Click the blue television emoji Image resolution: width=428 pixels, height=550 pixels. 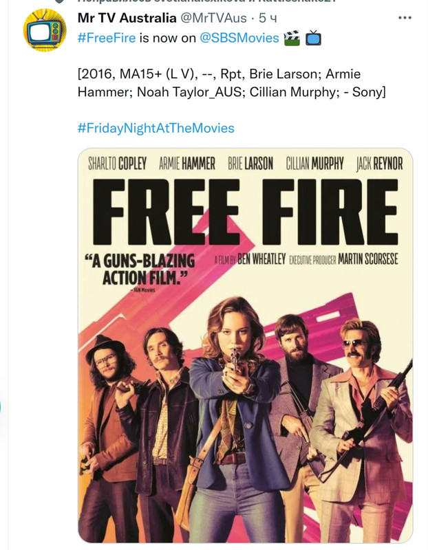point(313,38)
